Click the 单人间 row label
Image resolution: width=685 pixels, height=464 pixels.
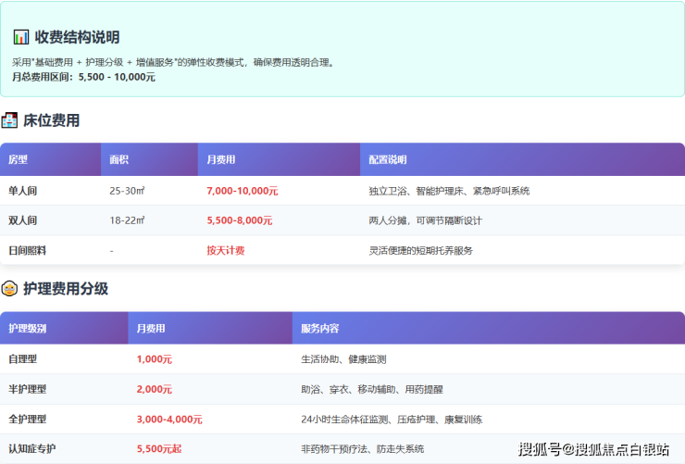pyautogui.click(x=23, y=191)
